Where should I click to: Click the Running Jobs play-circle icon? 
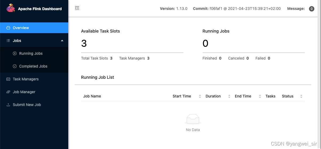coord(15,53)
